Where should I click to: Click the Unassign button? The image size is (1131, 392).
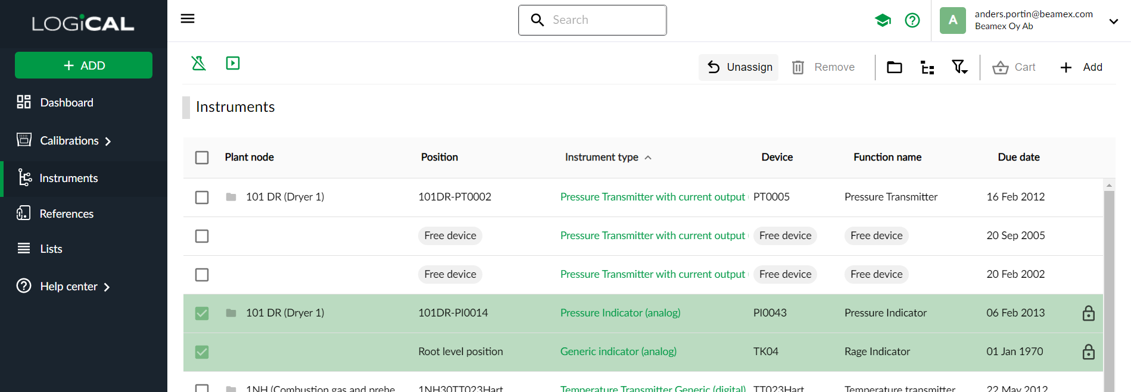(x=739, y=67)
